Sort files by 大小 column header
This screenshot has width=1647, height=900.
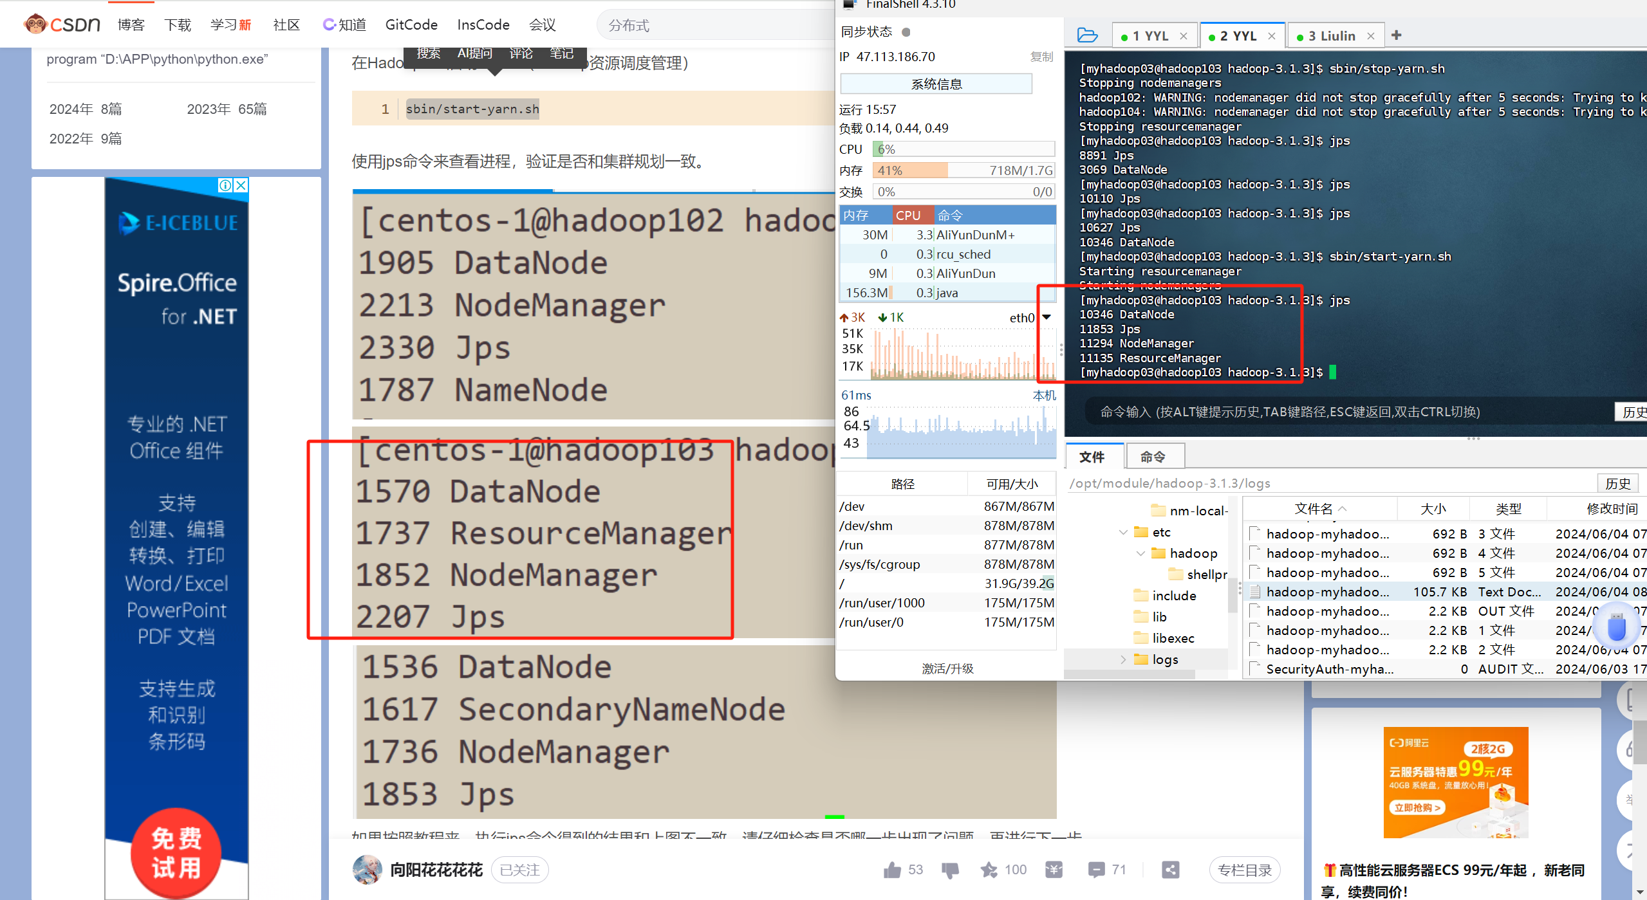1433,509
